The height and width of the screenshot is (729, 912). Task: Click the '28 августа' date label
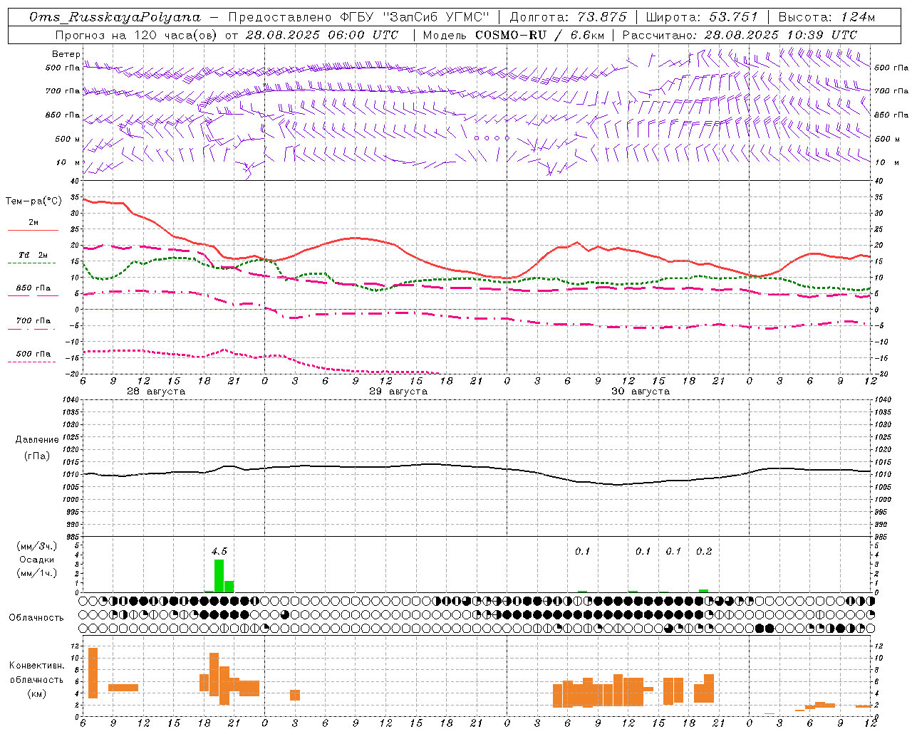point(156,392)
